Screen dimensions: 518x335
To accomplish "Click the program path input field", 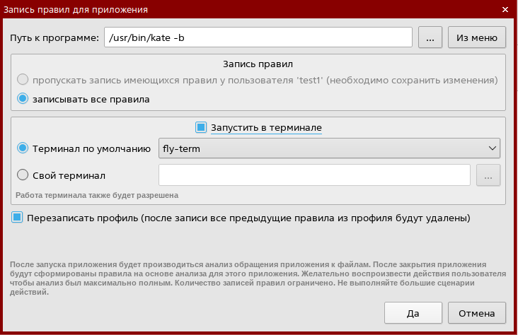I will (x=258, y=37).
